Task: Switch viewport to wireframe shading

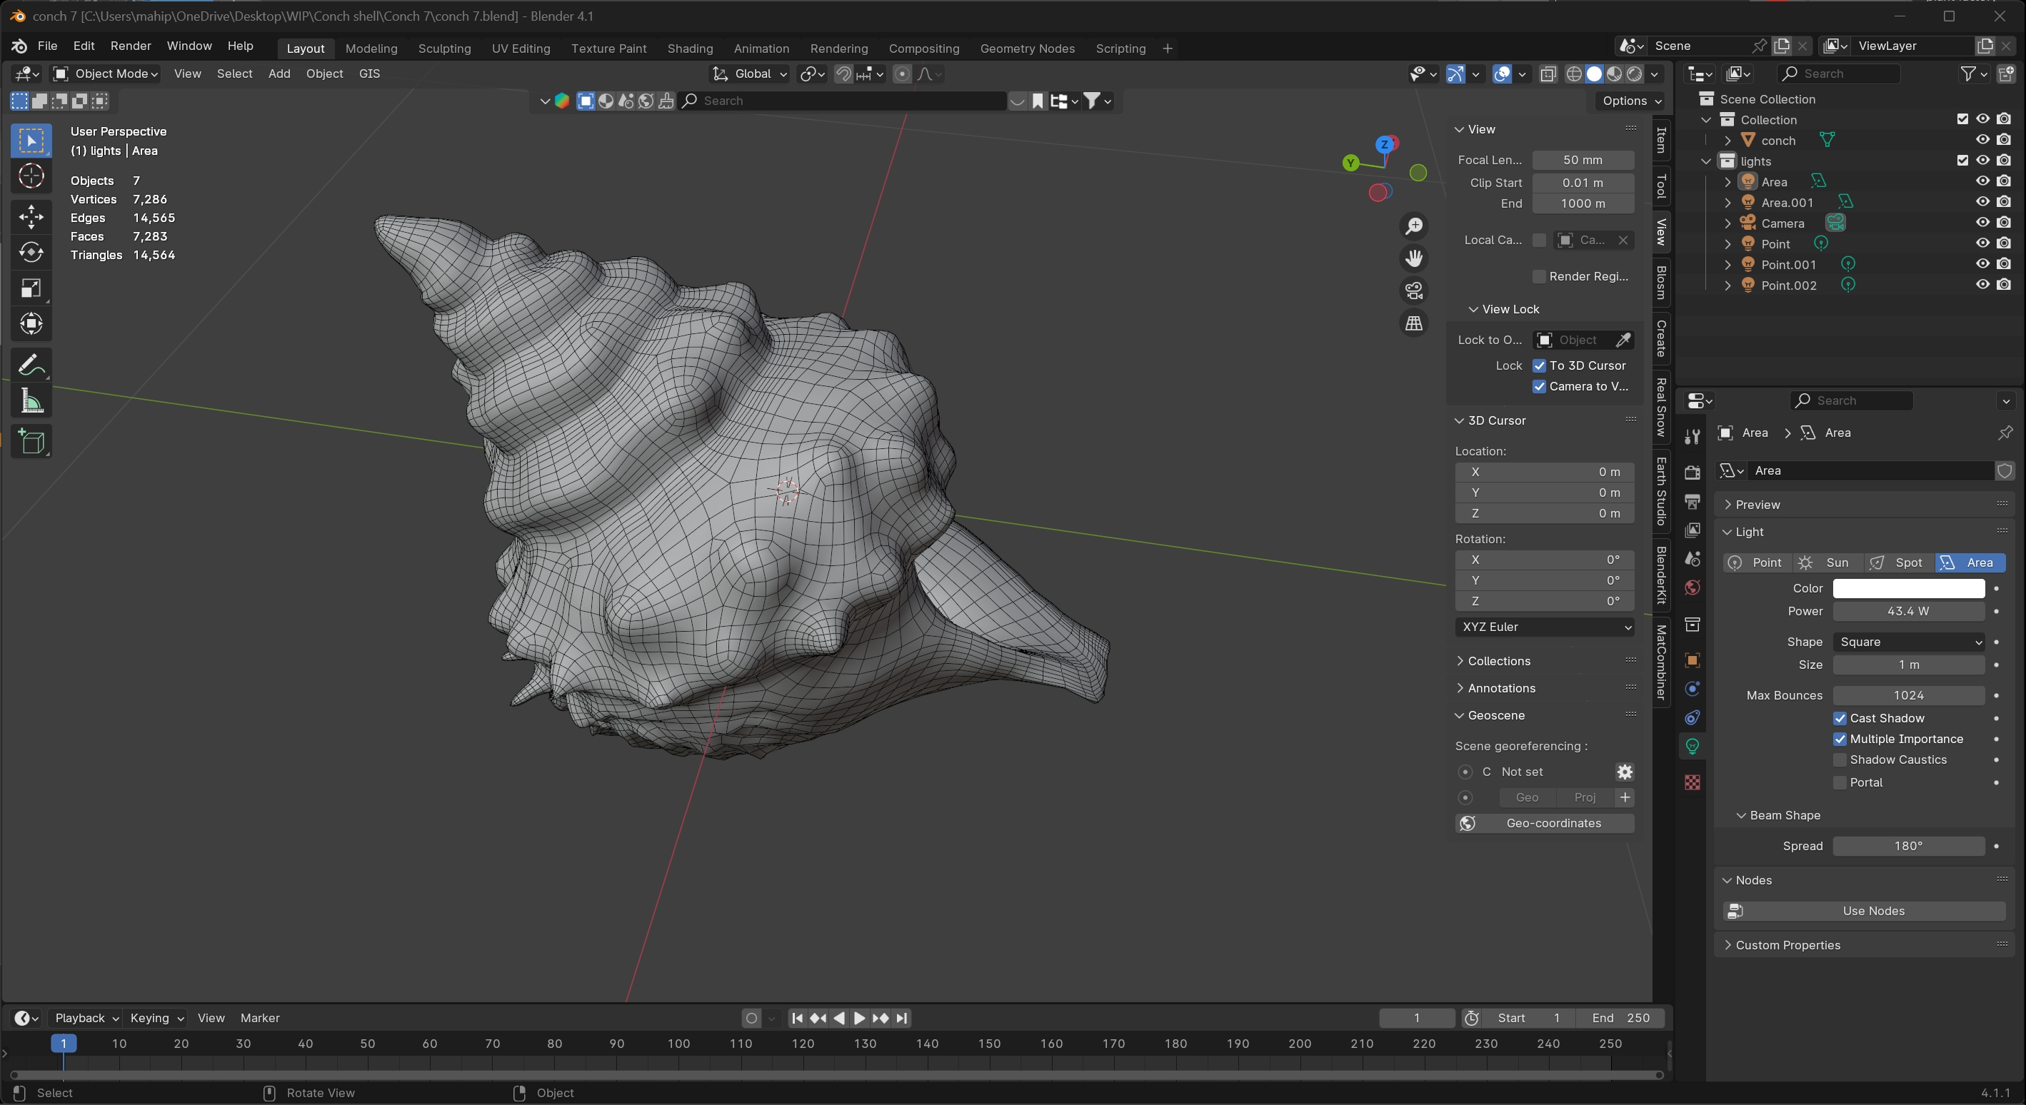Action: [x=1575, y=73]
